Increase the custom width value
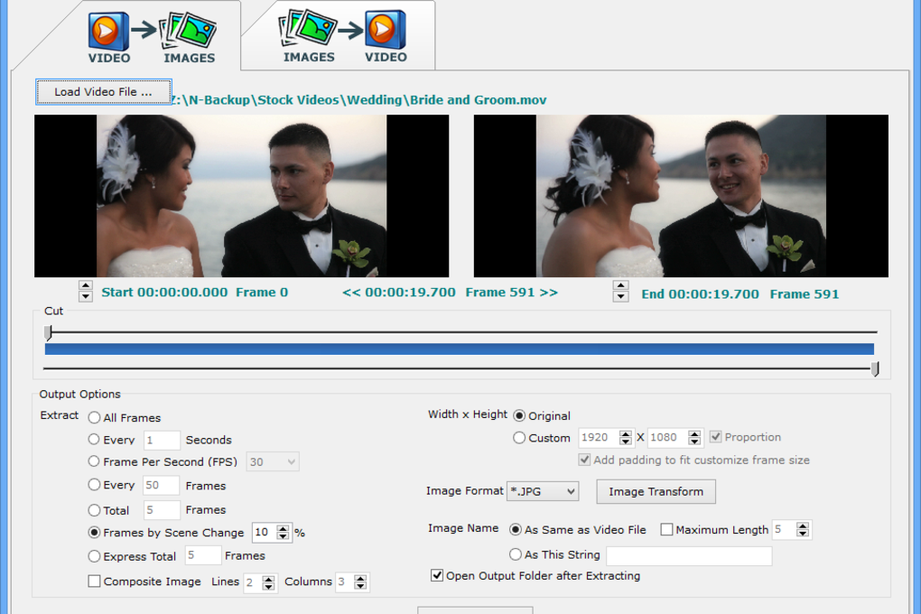The width and height of the screenshot is (921, 614). point(626,433)
